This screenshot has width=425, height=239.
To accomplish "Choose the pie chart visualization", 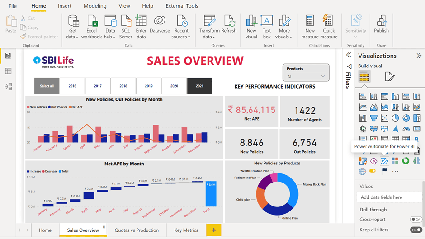I will (395, 118).
